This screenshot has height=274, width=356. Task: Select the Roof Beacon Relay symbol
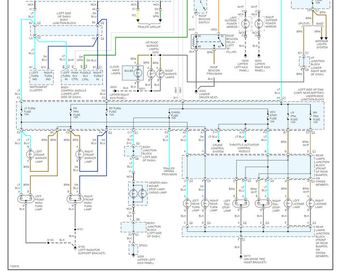(208, 42)
